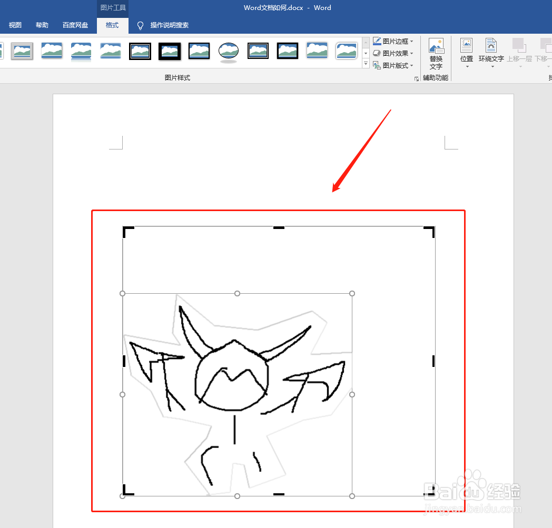
Task: Launch the 图片样式 dialog launcher
Action: 417,79
